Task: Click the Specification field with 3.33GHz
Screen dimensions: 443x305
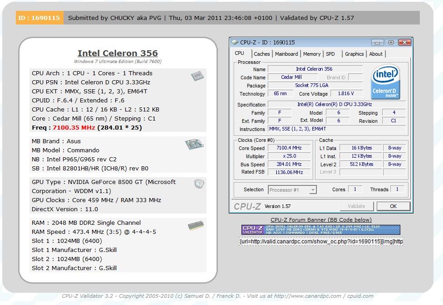Action: (x=336, y=104)
